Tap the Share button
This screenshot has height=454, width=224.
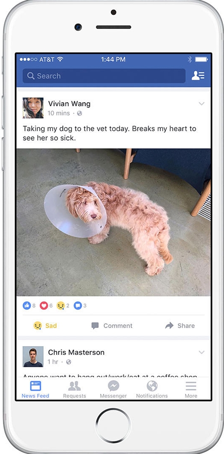point(180,326)
